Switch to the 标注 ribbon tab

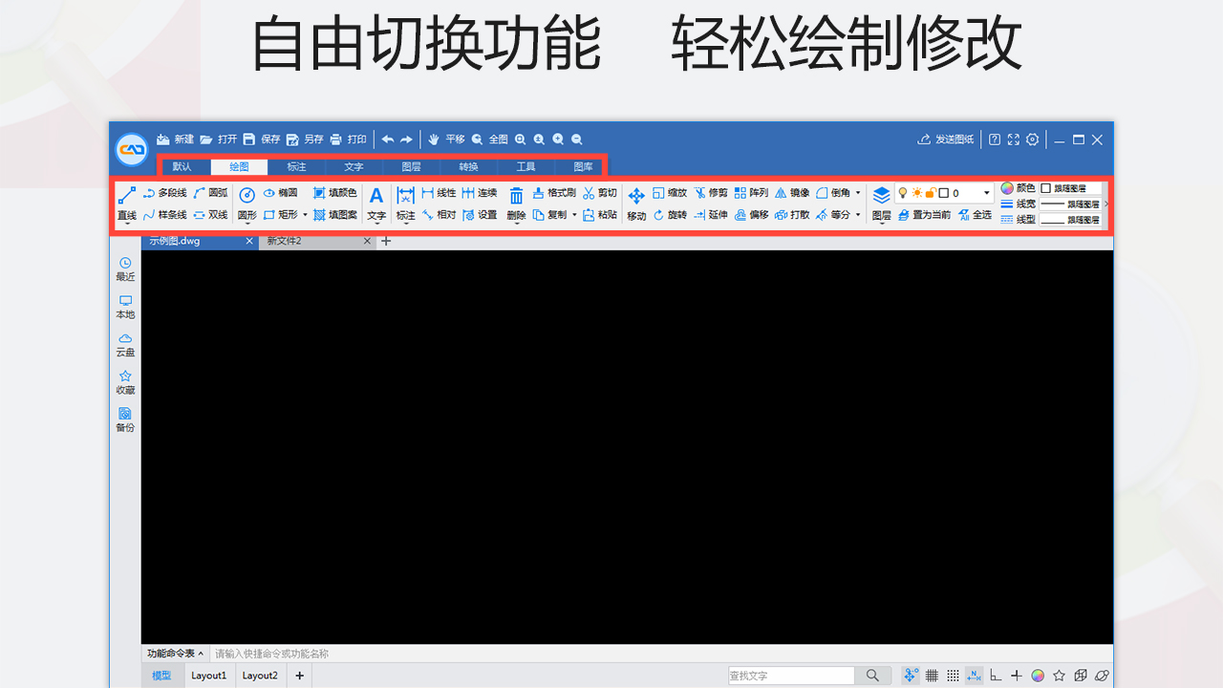click(296, 166)
